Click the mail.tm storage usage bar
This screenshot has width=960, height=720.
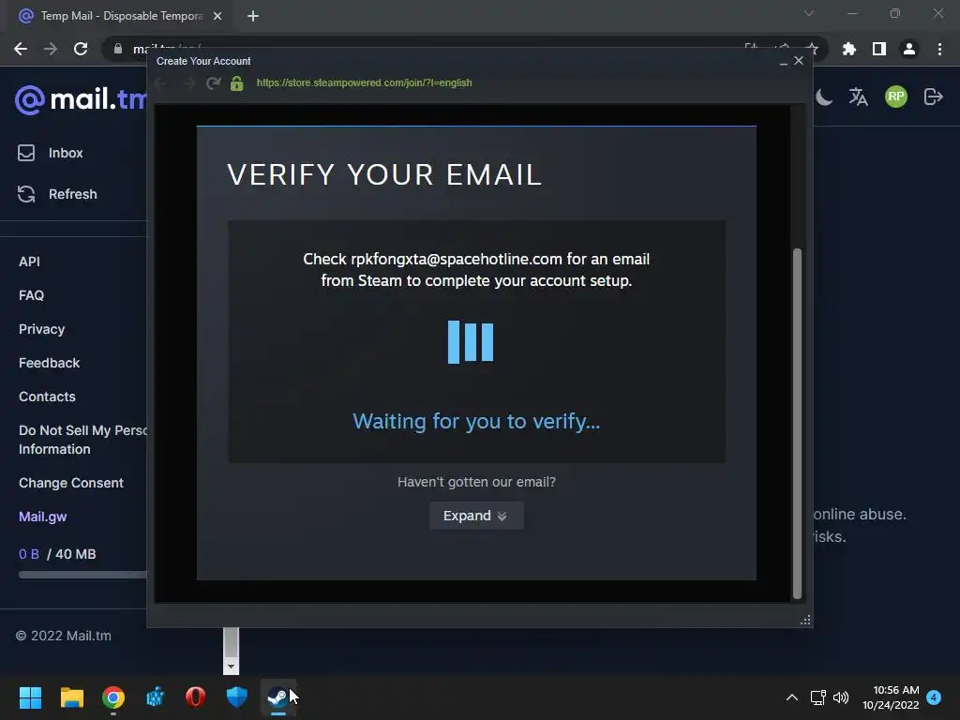click(x=82, y=575)
